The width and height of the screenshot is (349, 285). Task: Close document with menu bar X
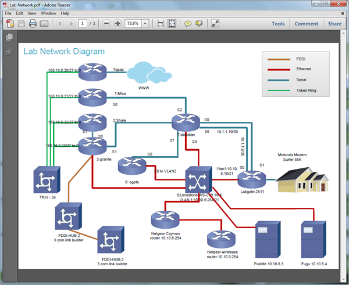pos(343,13)
